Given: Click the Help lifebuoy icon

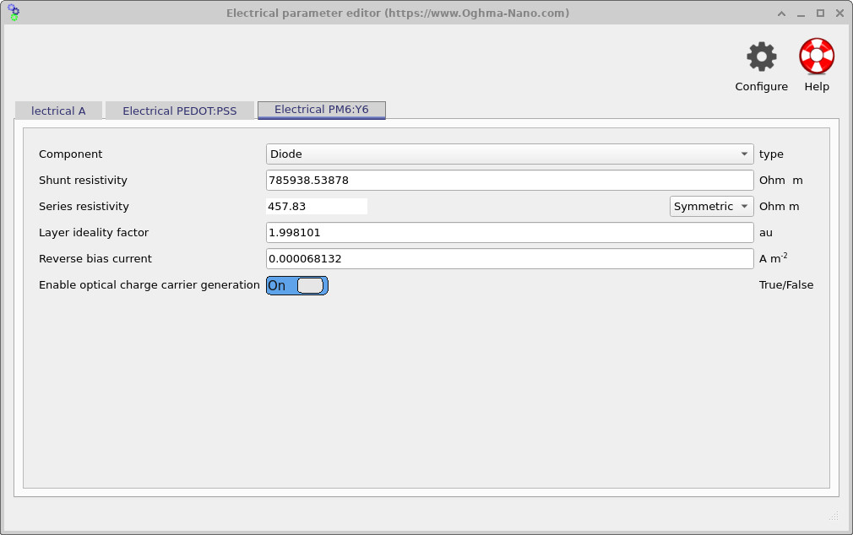Looking at the screenshot, I should [x=816, y=54].
